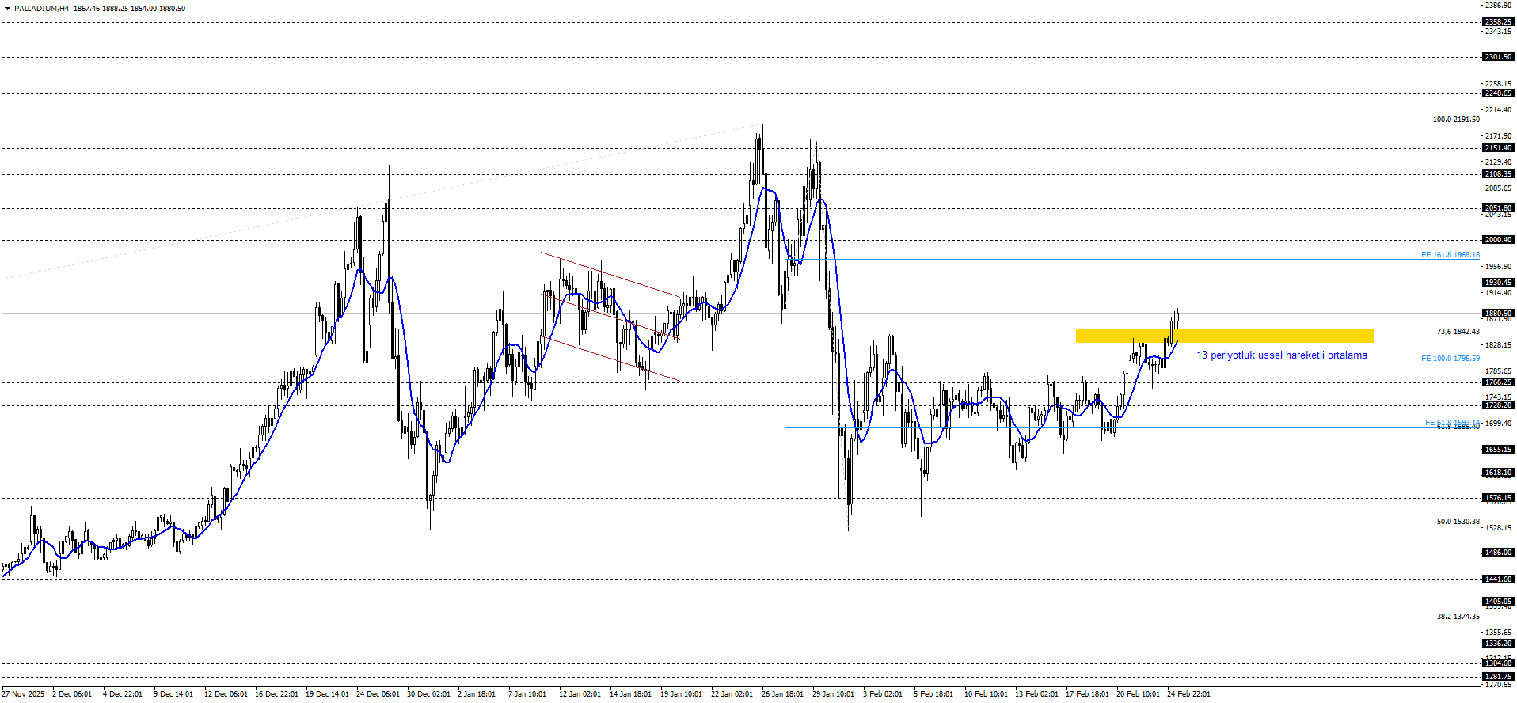The image size is (1517, 703).
Task: Select the 2301.50 price level tag
Action: click(1498, 57)
